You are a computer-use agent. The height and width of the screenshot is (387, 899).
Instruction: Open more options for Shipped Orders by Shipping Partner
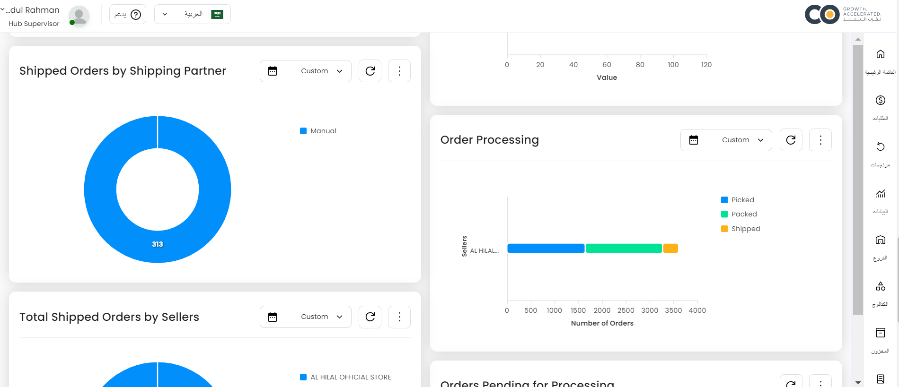[x=399, y=71]
